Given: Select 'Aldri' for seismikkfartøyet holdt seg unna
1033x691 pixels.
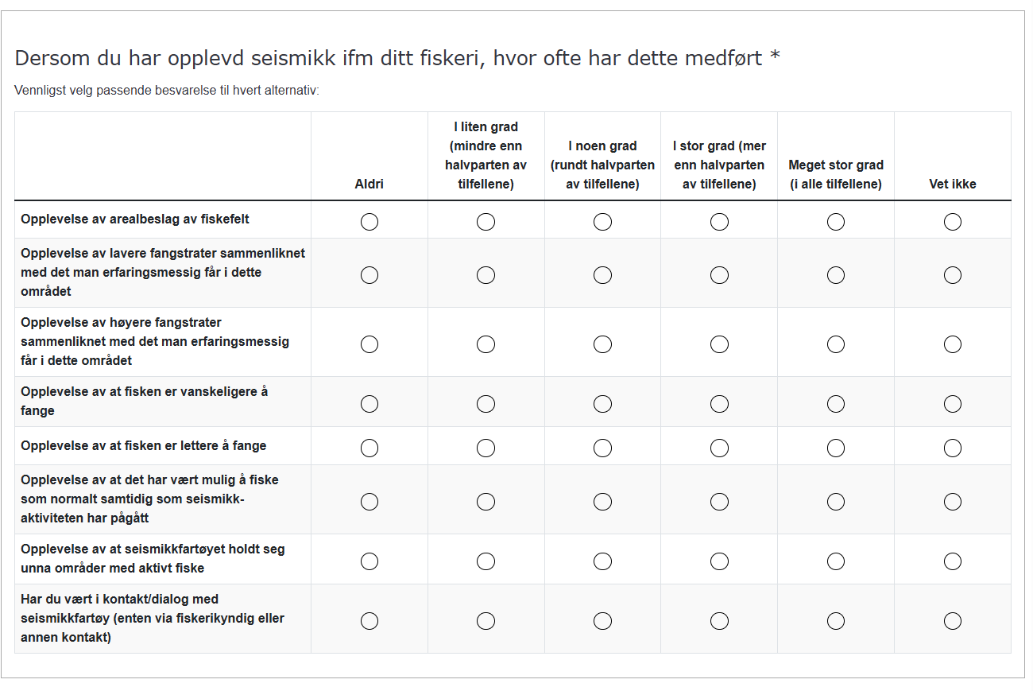Looking at the screenshot, I should 369,561.
